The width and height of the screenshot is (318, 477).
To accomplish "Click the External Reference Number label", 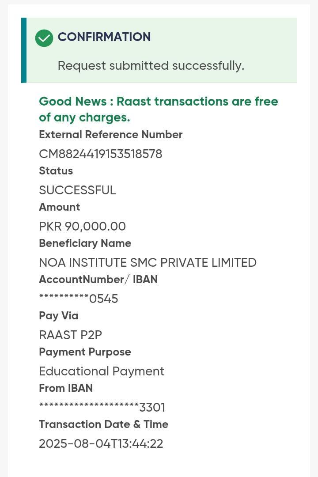I will pos(110,135).
